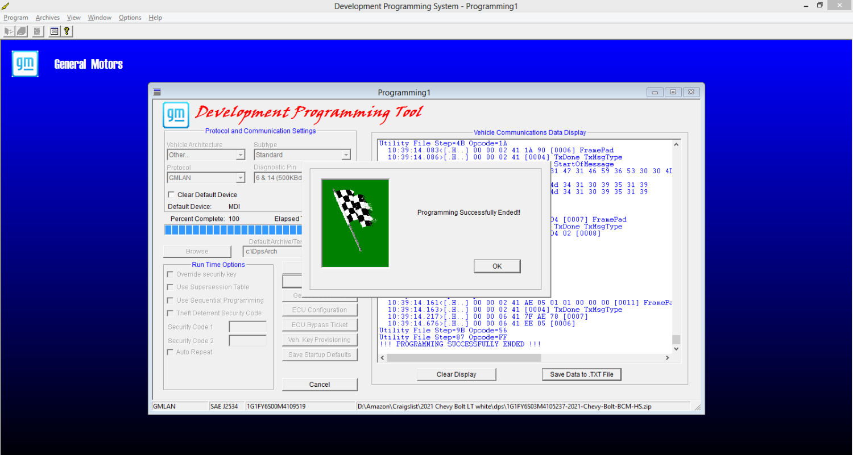Screen dimensions: 853x455
Task: Open the Archives menu
Action: (48, 18)
